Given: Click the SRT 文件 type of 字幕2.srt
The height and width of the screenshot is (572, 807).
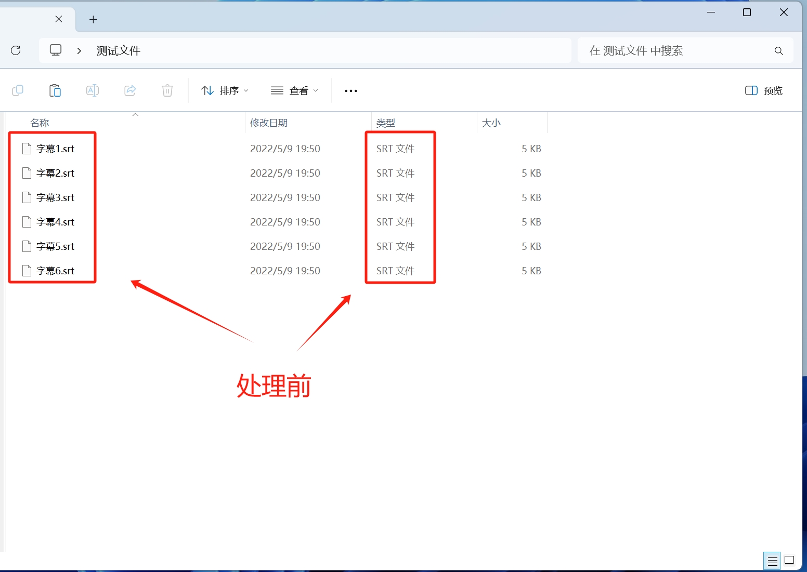Looking at the screenshot, I should pos(395,173).
